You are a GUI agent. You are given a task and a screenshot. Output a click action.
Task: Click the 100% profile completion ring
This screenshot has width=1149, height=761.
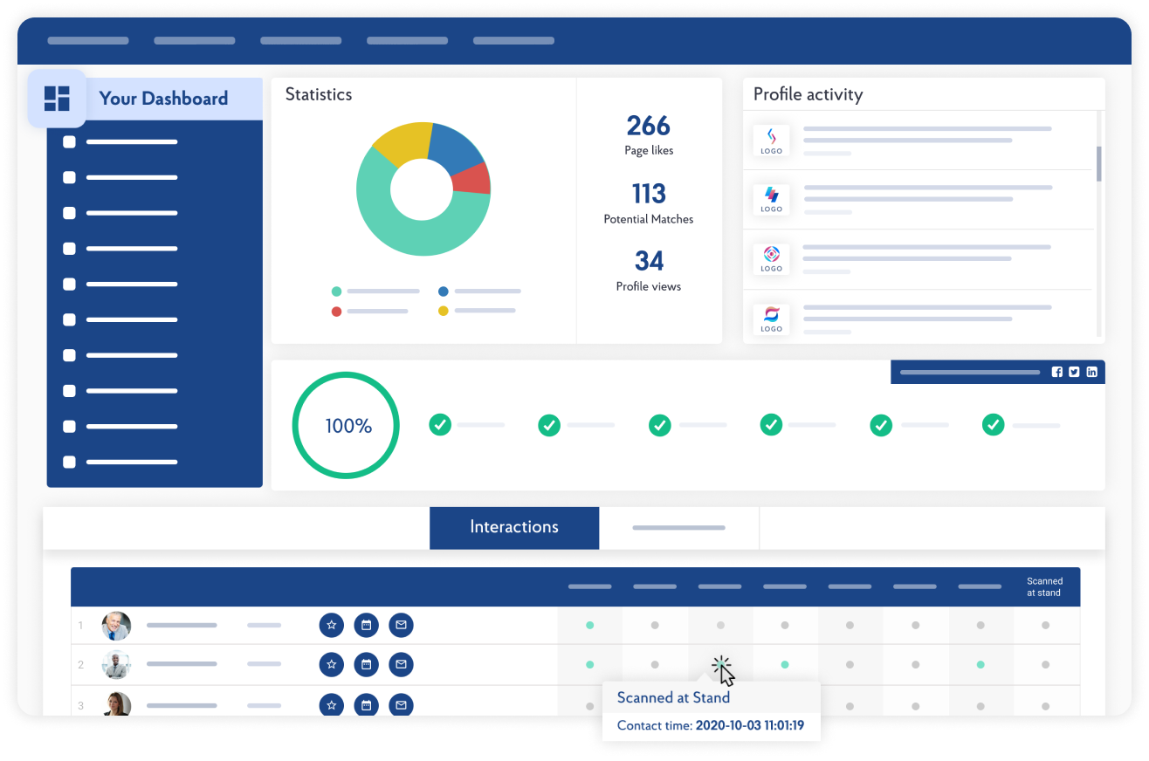[x=346, y=426]
